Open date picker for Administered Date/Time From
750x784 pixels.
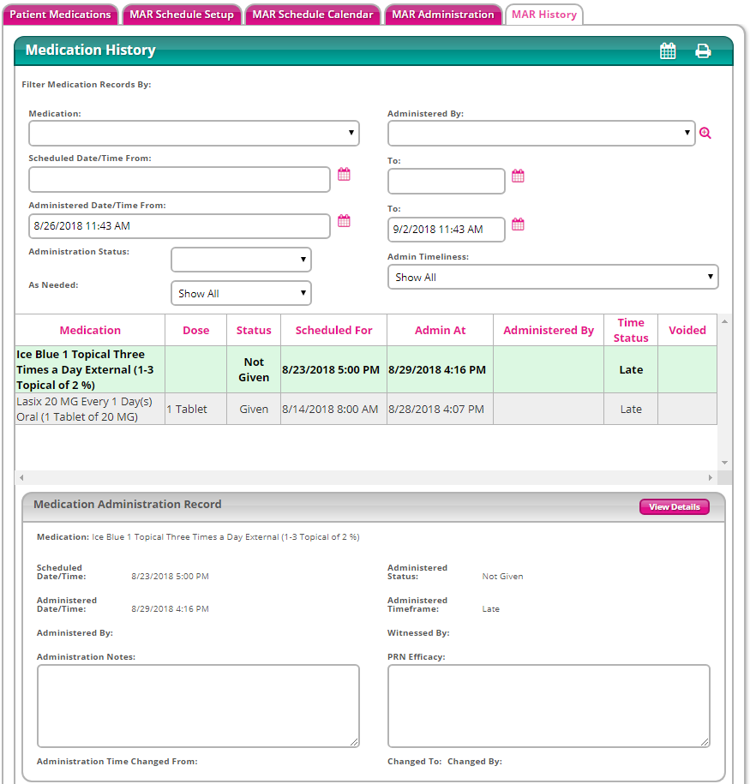(344, 221)
